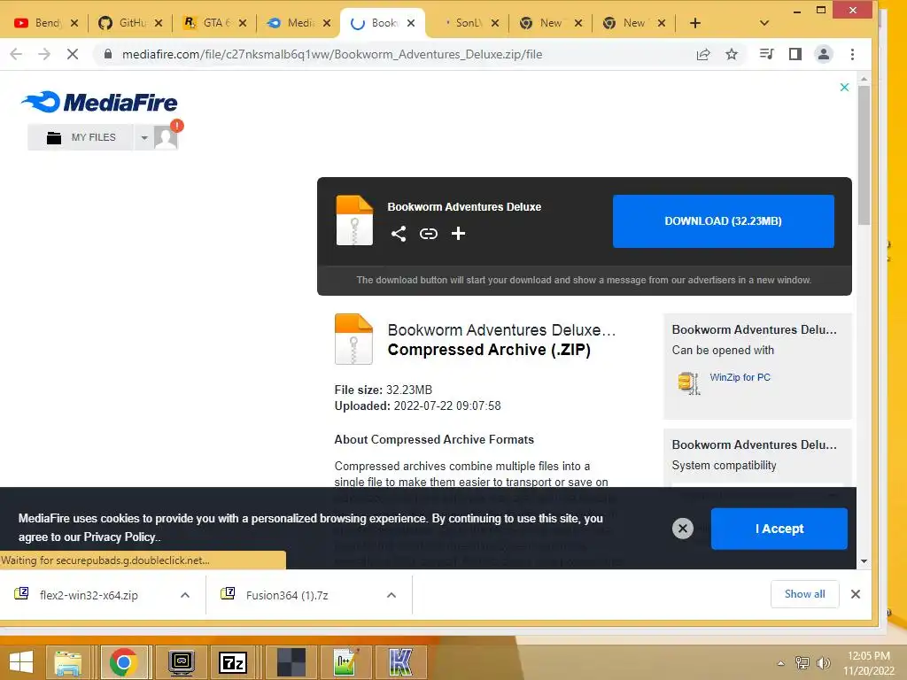Close the ad with the blue X
The height and width of the screenshot is (680, 907).
click(x=844, y=88)
